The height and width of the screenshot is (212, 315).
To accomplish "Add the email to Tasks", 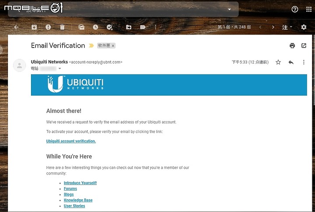I will (x=110, y=27).
